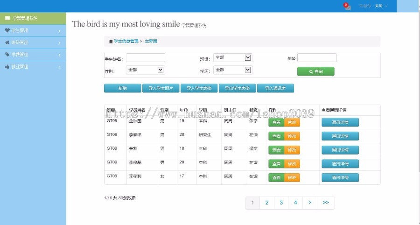420x225 pixels.
Task: Expand the 学生管理 menu chevron
Action: click(x=59, y=31)
